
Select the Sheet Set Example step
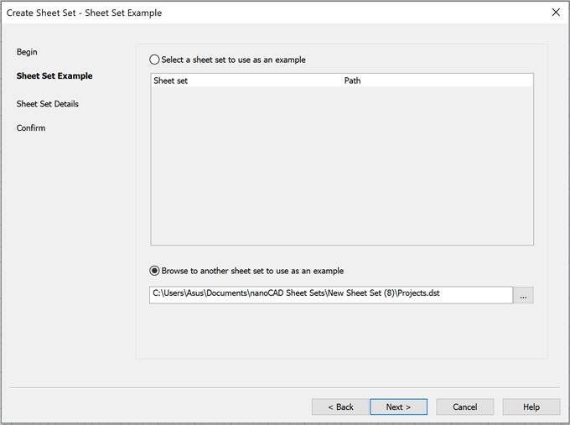click(54, 76)
